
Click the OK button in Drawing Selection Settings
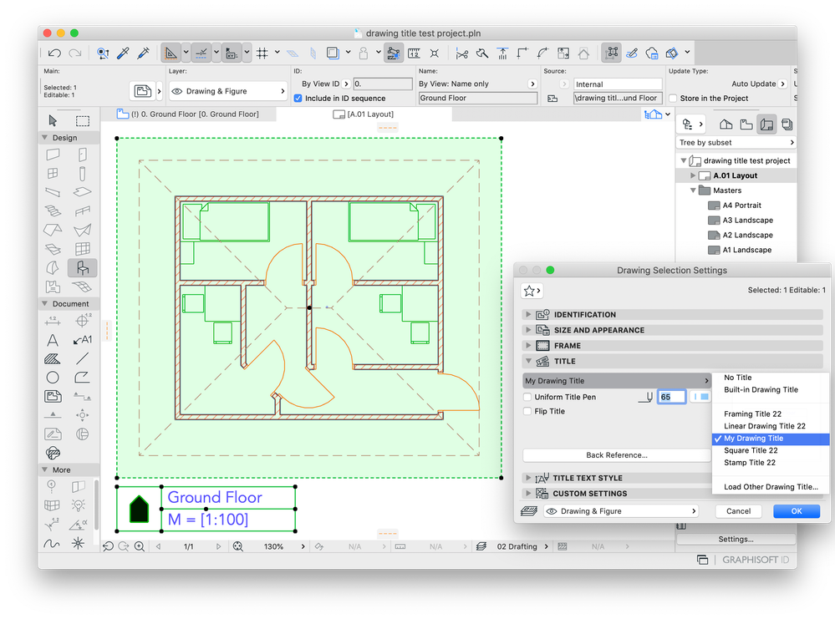[x=795, y=510]
